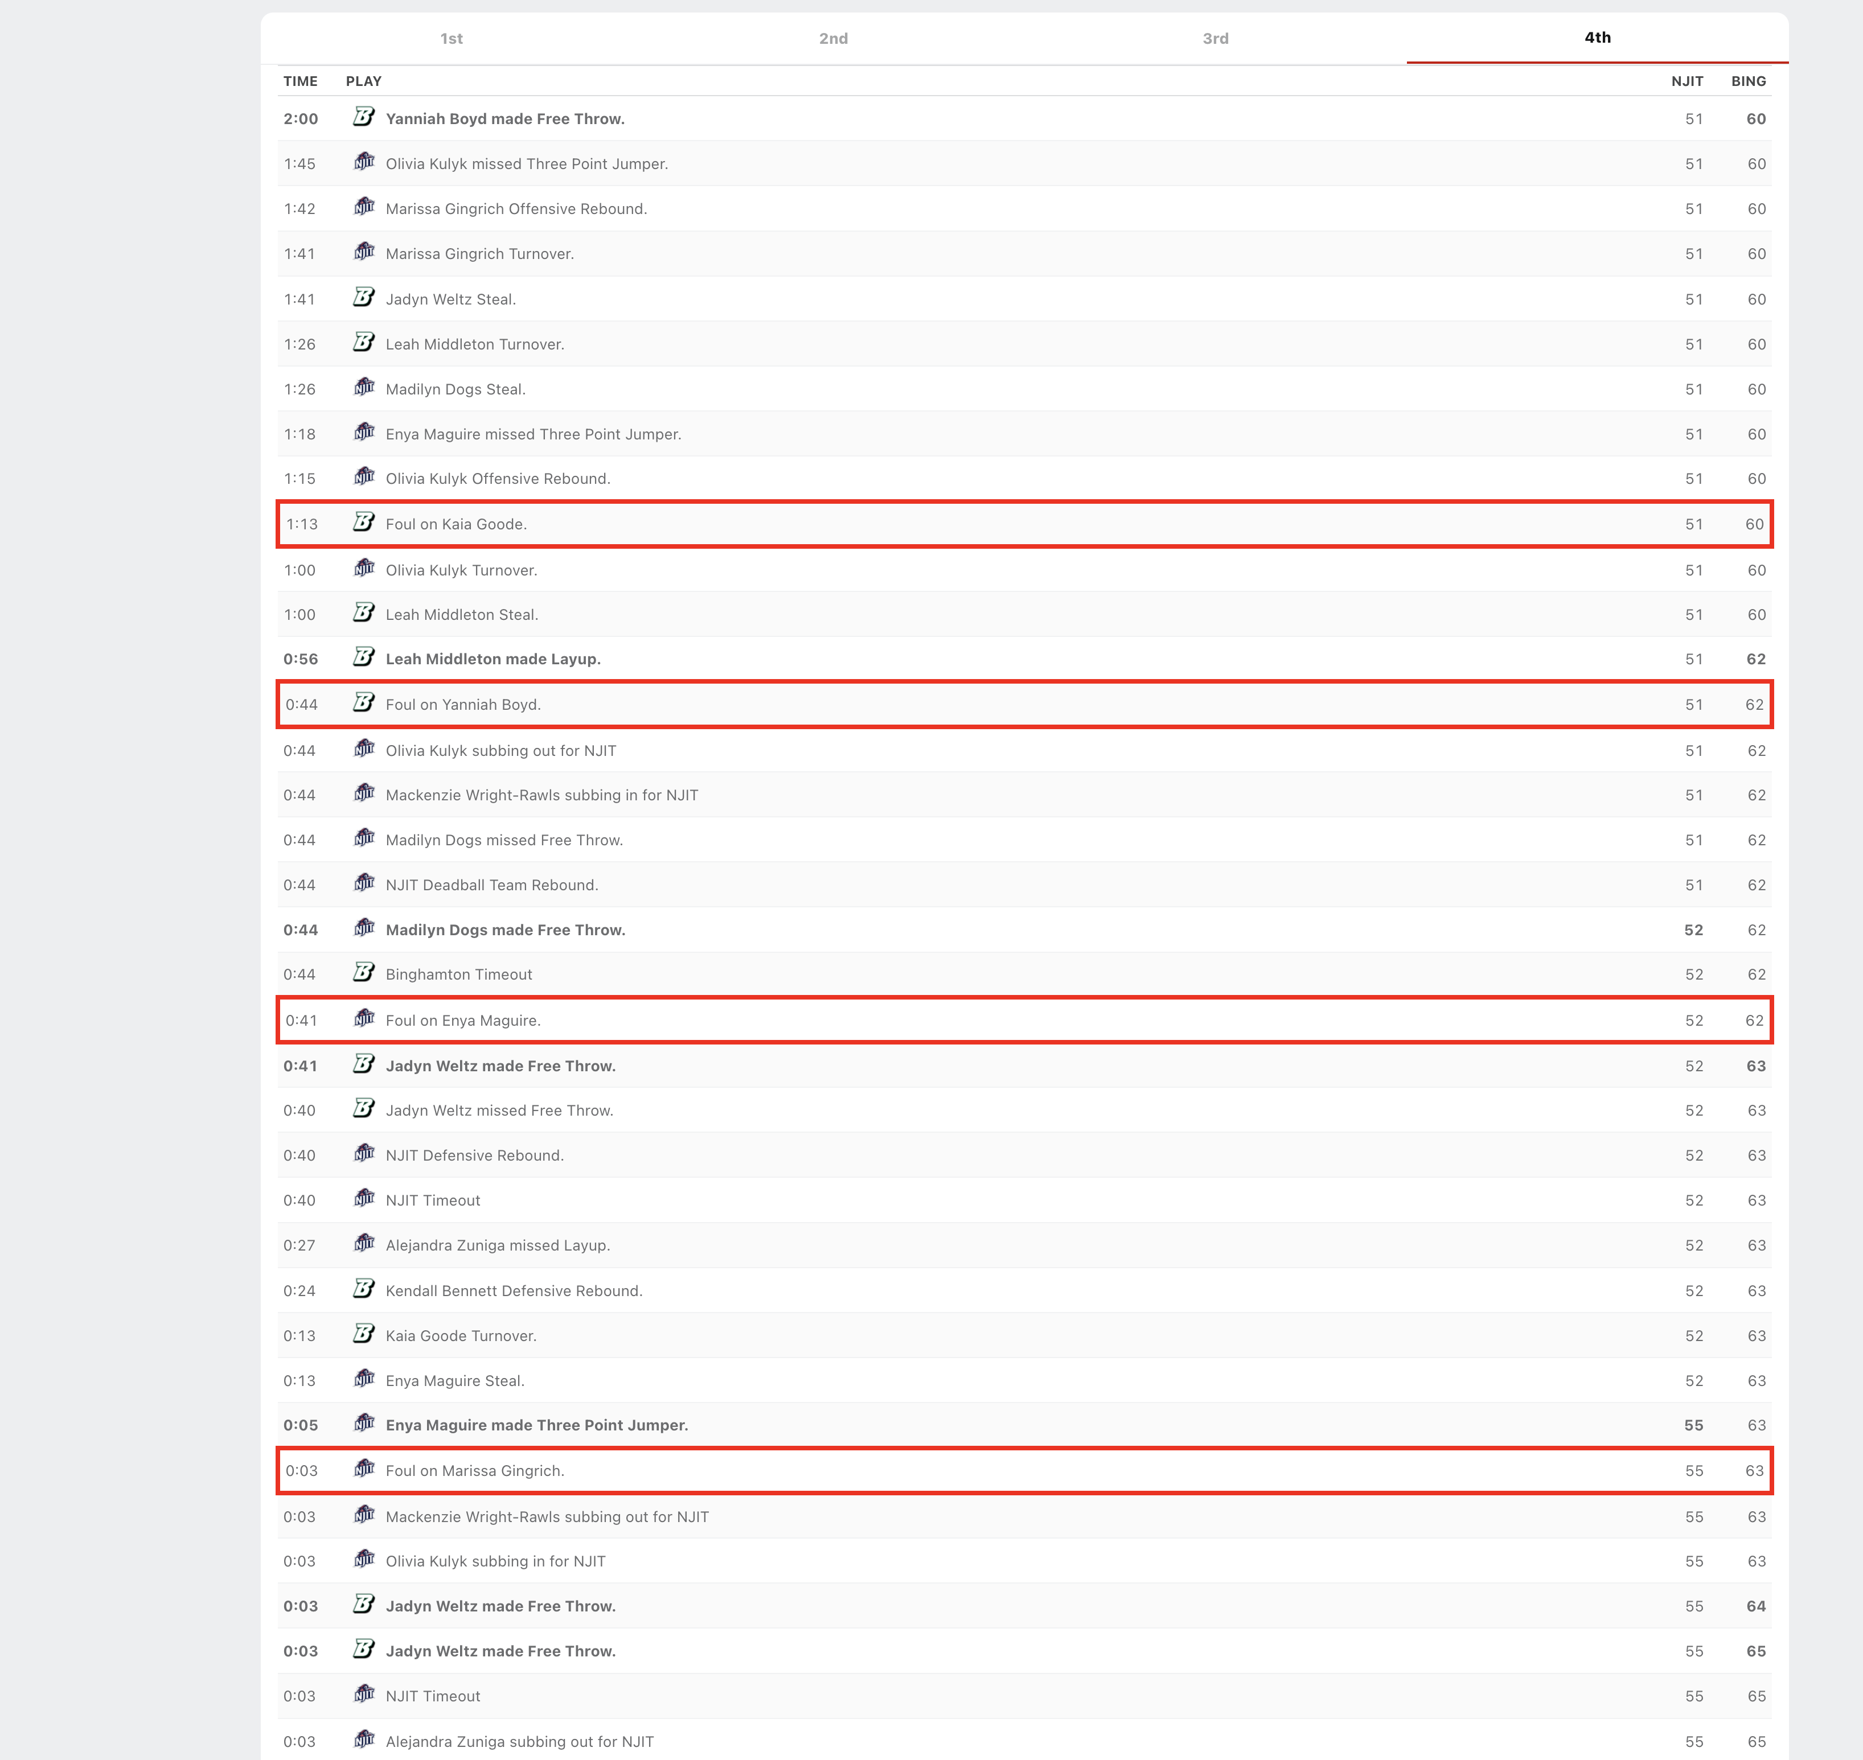Click the TIME column header
This screenshot has height=1760, width=1863.
tap(300, 81)
